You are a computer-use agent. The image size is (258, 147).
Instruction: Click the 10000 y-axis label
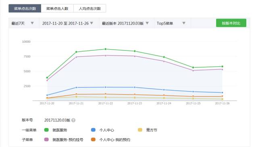(26, 42)
